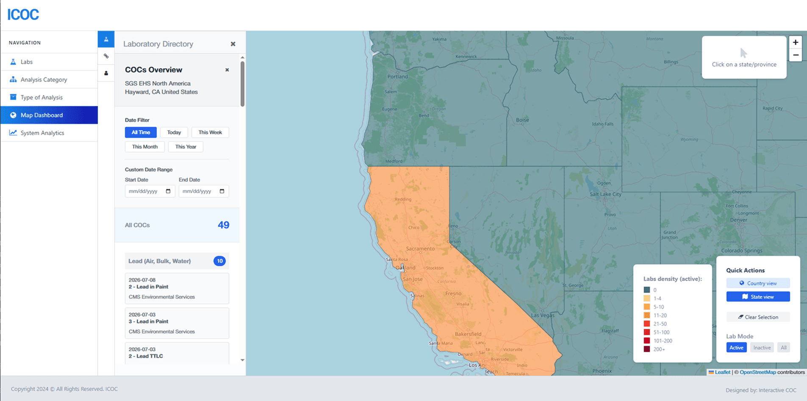Click the 21-50 density legend swatch
Screen dimensions: 807x401
pyautogui.click(x=647, y=324)
